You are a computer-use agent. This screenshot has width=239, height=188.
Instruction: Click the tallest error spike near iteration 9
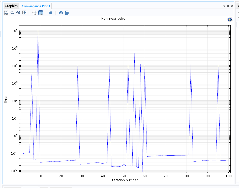38,27
